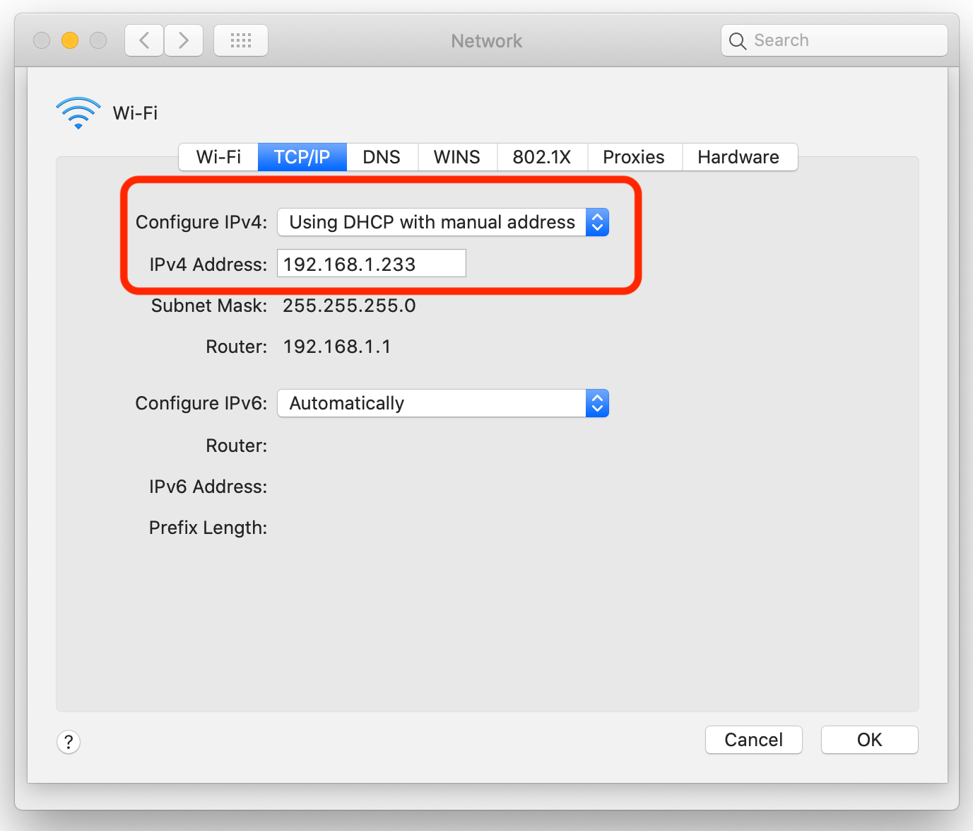Select the TCP/IP tab

[302, 157]
